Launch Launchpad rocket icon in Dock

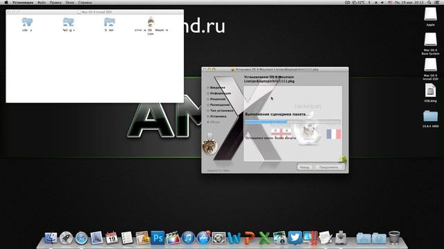click(67, 238)
